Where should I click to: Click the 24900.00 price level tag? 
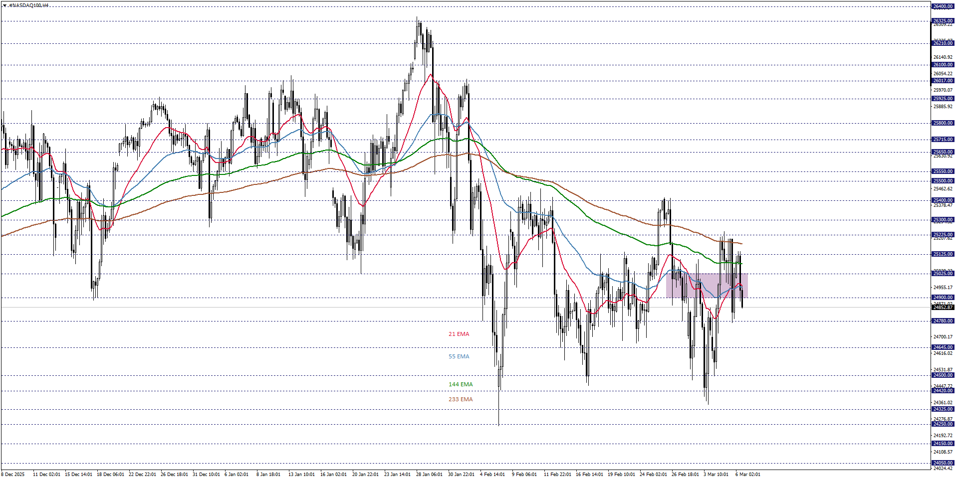(x=943, y=297)
